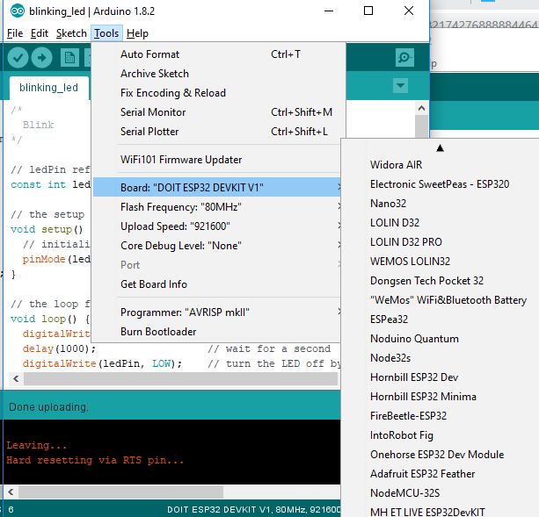This screenshot has height=517, width=539.
Task: Click the console horizontal scrollbar thumb
Action: coord(121,492)
